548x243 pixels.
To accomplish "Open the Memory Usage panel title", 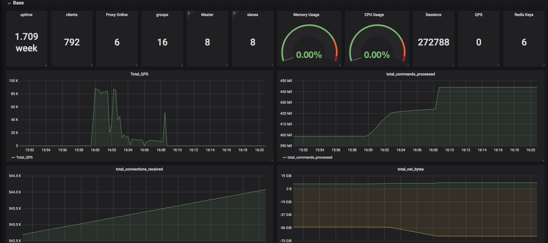I will point(306,15).
